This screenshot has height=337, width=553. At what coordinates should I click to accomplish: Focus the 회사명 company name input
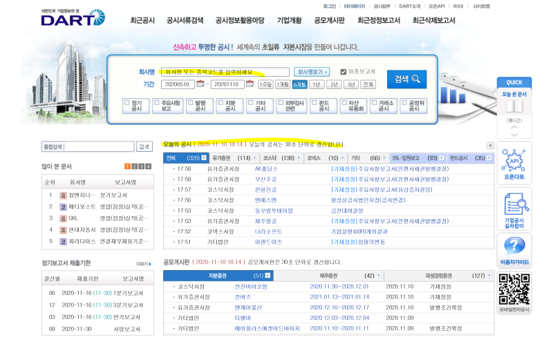(225, 72)
